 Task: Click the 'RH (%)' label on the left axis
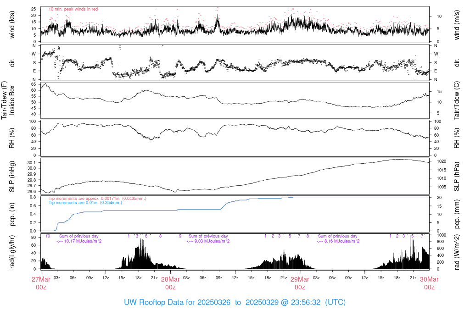pyautogui.click(x=12, y=138)
